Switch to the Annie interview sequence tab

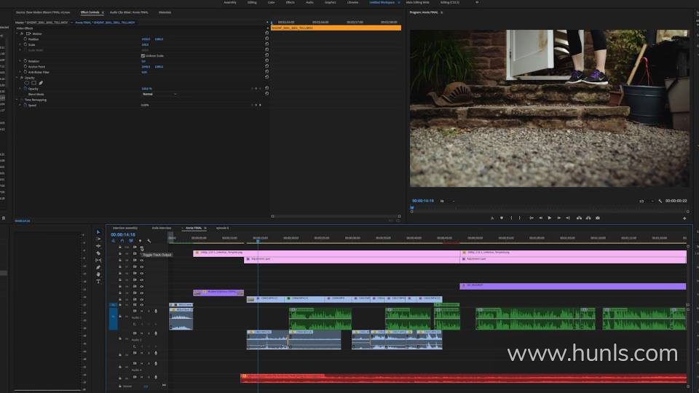coord(162,228)
